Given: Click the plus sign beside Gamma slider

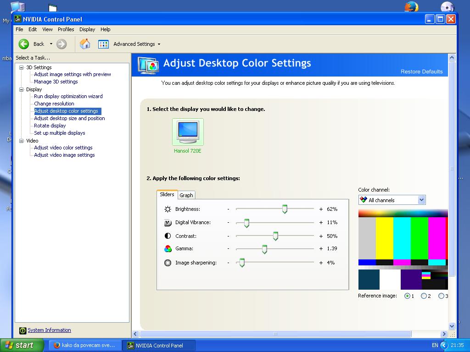Looking at the screenshot, I should (321, 248).
